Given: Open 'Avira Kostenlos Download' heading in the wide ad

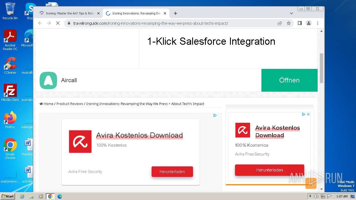Looking at the screenshot, I should 140,135.
